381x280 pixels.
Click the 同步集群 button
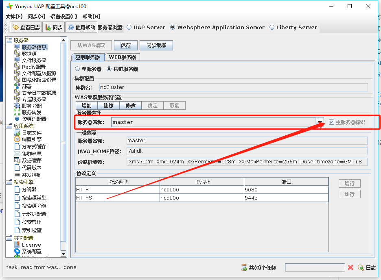(156, 46)
